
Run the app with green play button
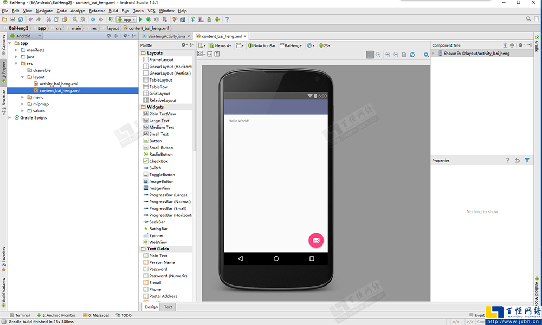[x=141, y=19]
